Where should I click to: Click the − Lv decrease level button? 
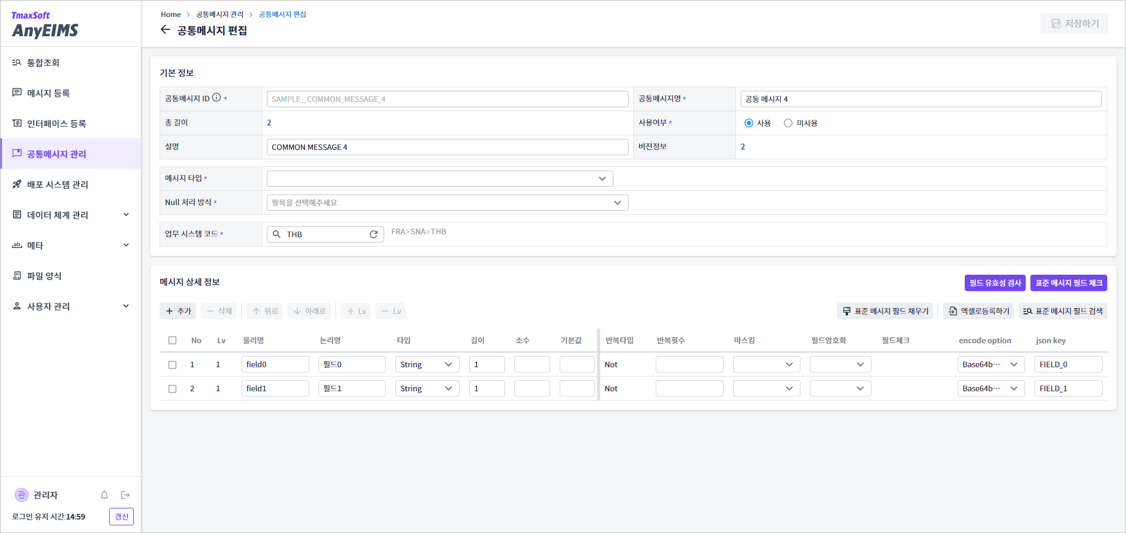(391, 311)
